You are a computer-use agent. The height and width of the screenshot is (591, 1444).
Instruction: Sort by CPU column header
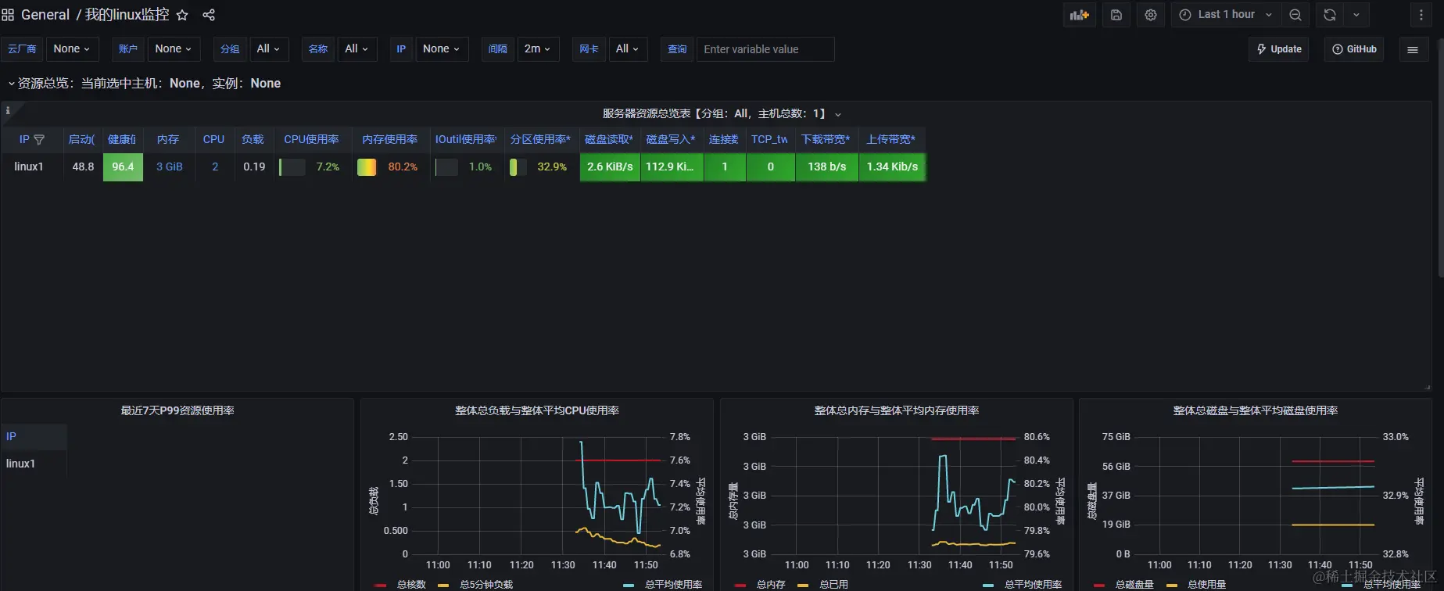point(213,139)
